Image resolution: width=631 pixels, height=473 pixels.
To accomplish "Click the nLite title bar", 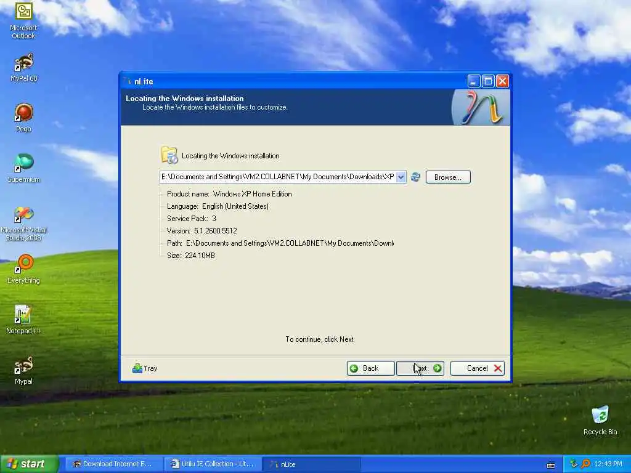I will pyautogui.click(x=294, y=81).
